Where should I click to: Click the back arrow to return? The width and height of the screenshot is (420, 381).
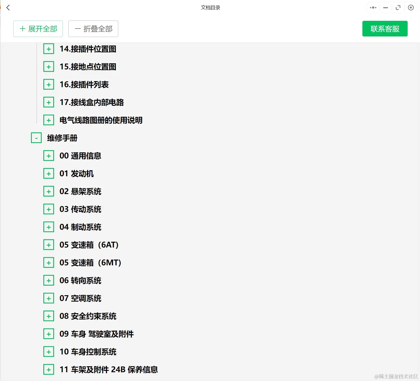point(8,8)
